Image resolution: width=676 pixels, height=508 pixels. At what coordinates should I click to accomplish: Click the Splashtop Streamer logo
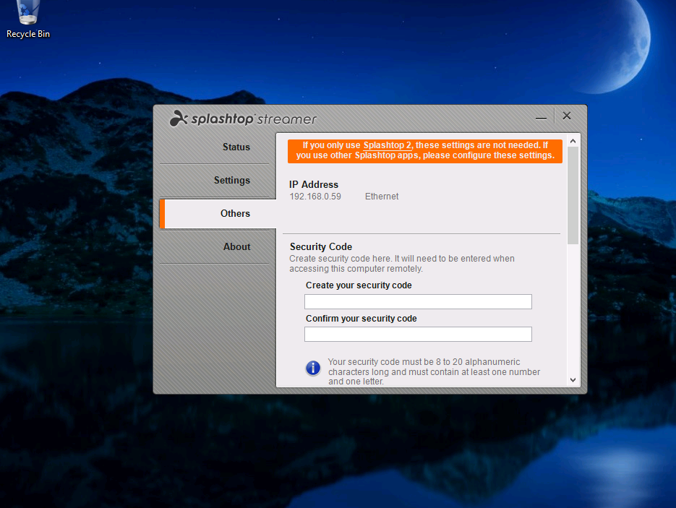pyautogui.click(x=243, y=119)
